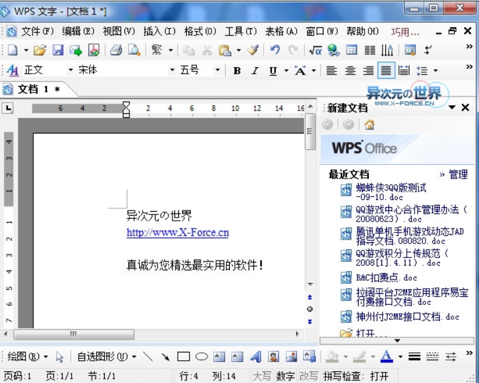Image resolution: width=479 pixels, height=383 pixels.
Task: Open the paragraph style dropdown showing 正文
Action: (71, 70)
